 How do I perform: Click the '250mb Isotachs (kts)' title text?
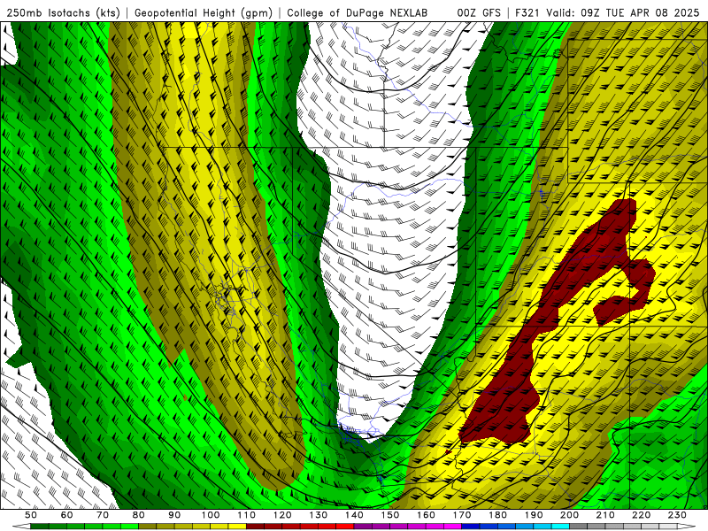pos(64,13)
